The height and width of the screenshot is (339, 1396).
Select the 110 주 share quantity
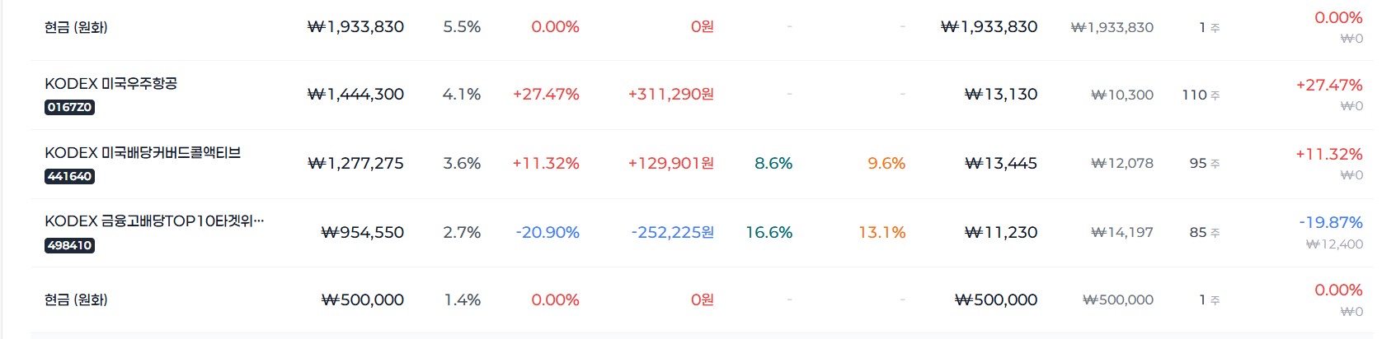1201,95
